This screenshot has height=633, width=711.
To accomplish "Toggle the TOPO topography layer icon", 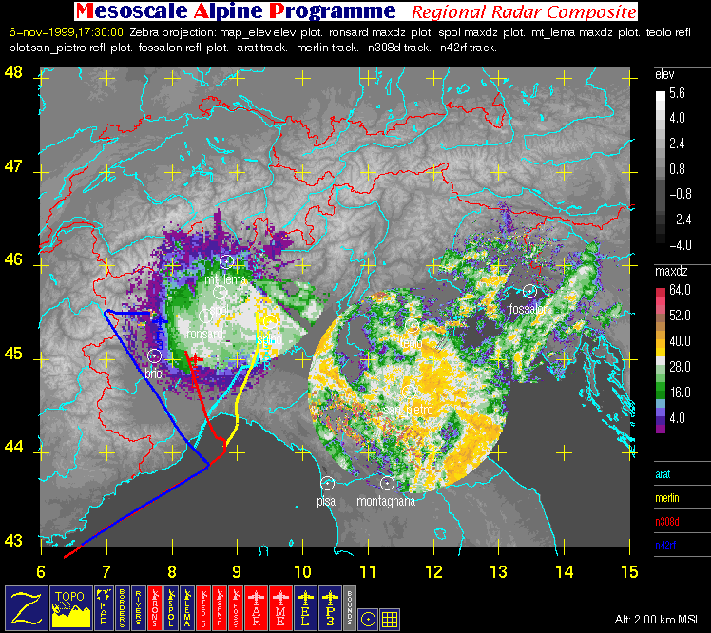I will pyautogui.click(x=71, y=607).
